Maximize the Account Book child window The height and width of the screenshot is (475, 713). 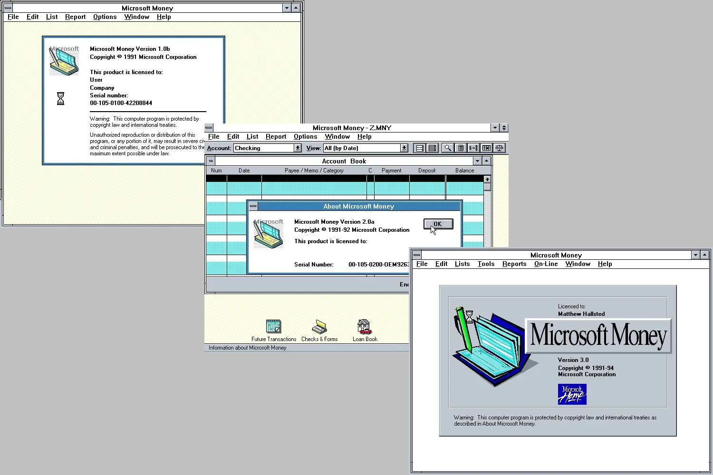pyautogui.click(x=486, y=161)
